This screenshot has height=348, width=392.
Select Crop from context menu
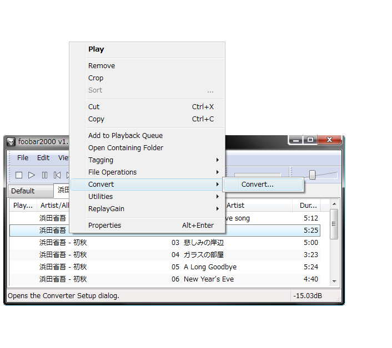(147, 78)
